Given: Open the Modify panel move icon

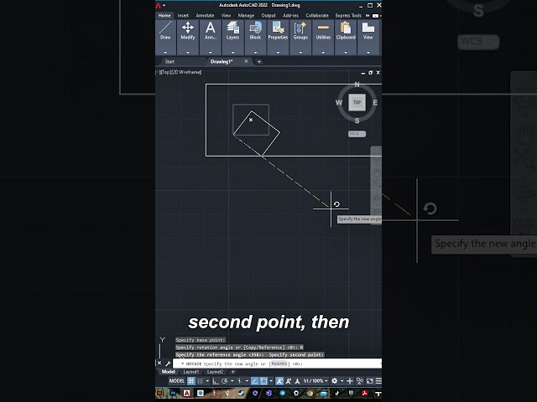Looking at the screenshot, I should coord(188,28).
